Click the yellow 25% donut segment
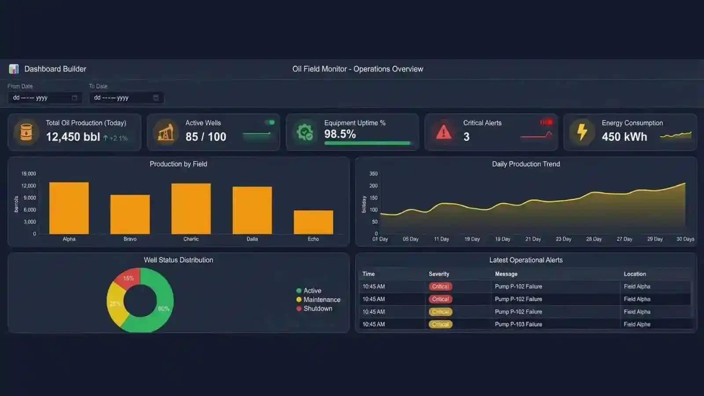704x396 pixels. tap(115, 304)
